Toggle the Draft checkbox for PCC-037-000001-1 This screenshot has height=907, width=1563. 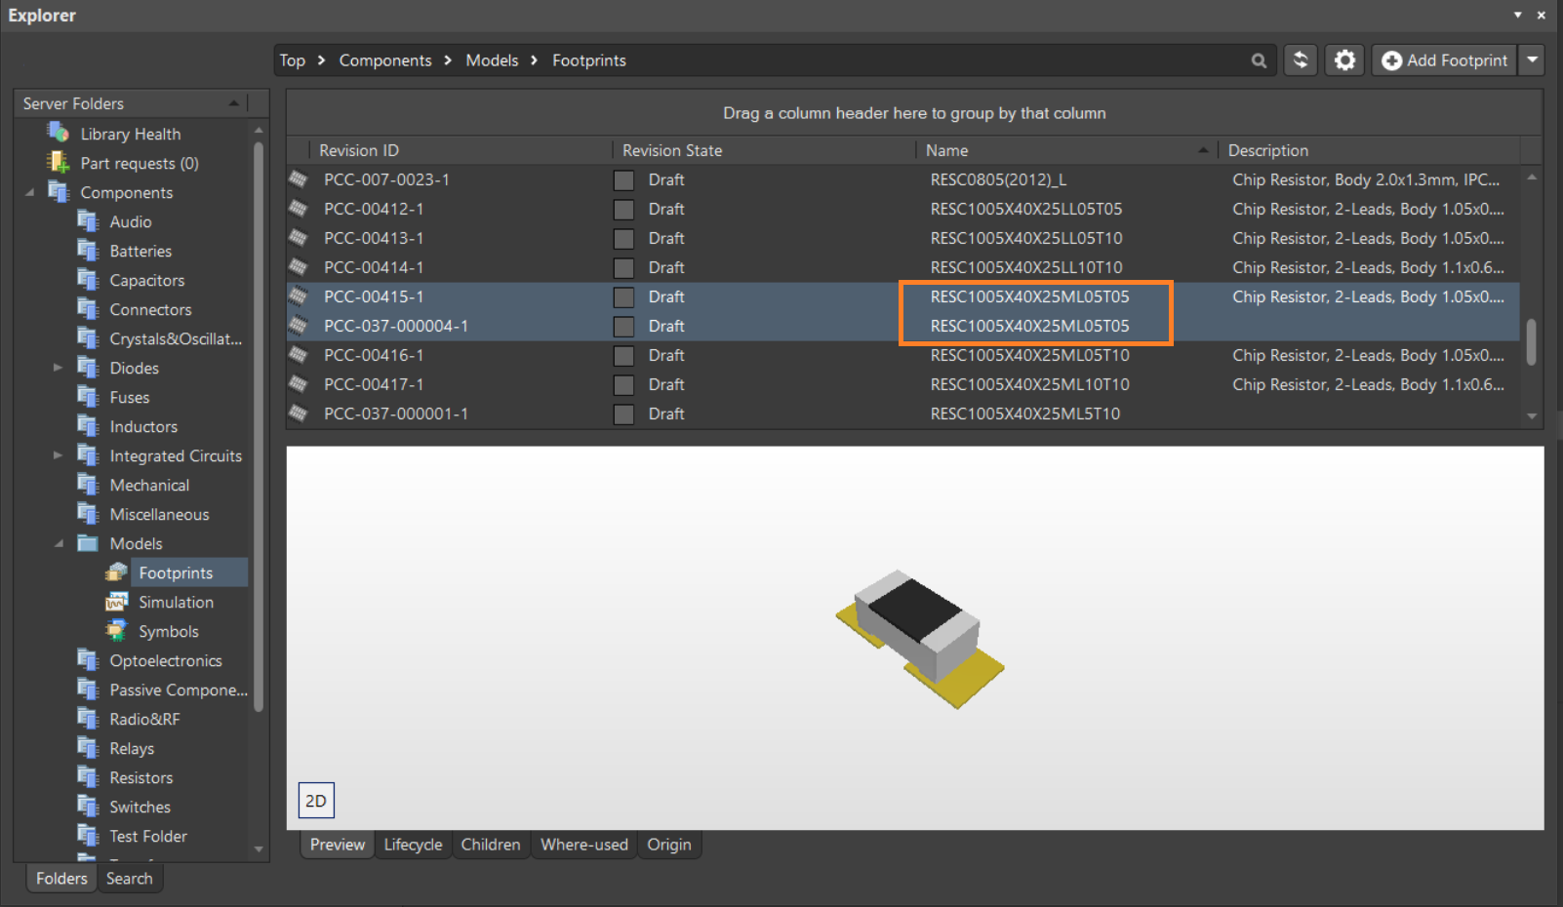[x=623, y=414]
